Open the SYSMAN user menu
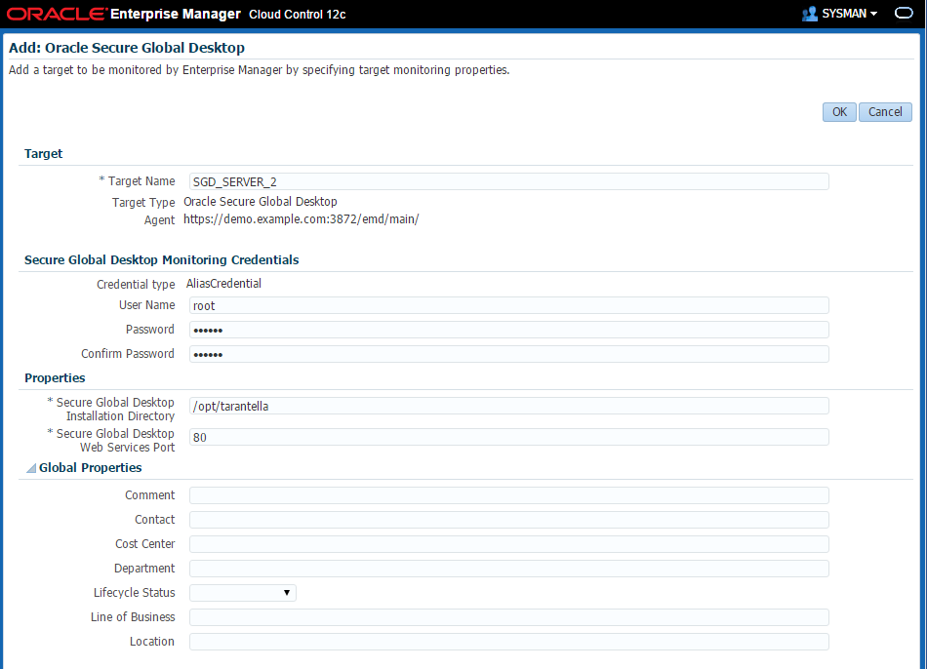The height and width of the screenshot is (669, 927). click(849, 14)
